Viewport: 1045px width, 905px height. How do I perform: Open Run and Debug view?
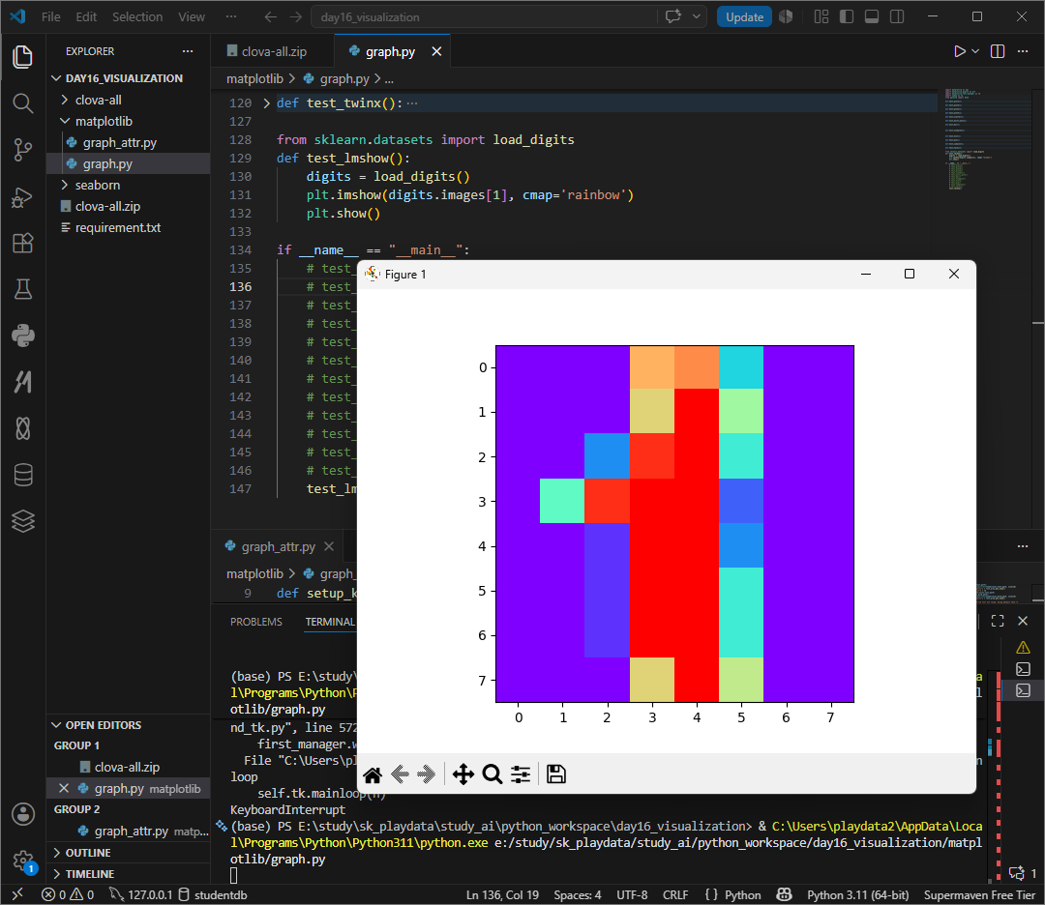point(22,197)
